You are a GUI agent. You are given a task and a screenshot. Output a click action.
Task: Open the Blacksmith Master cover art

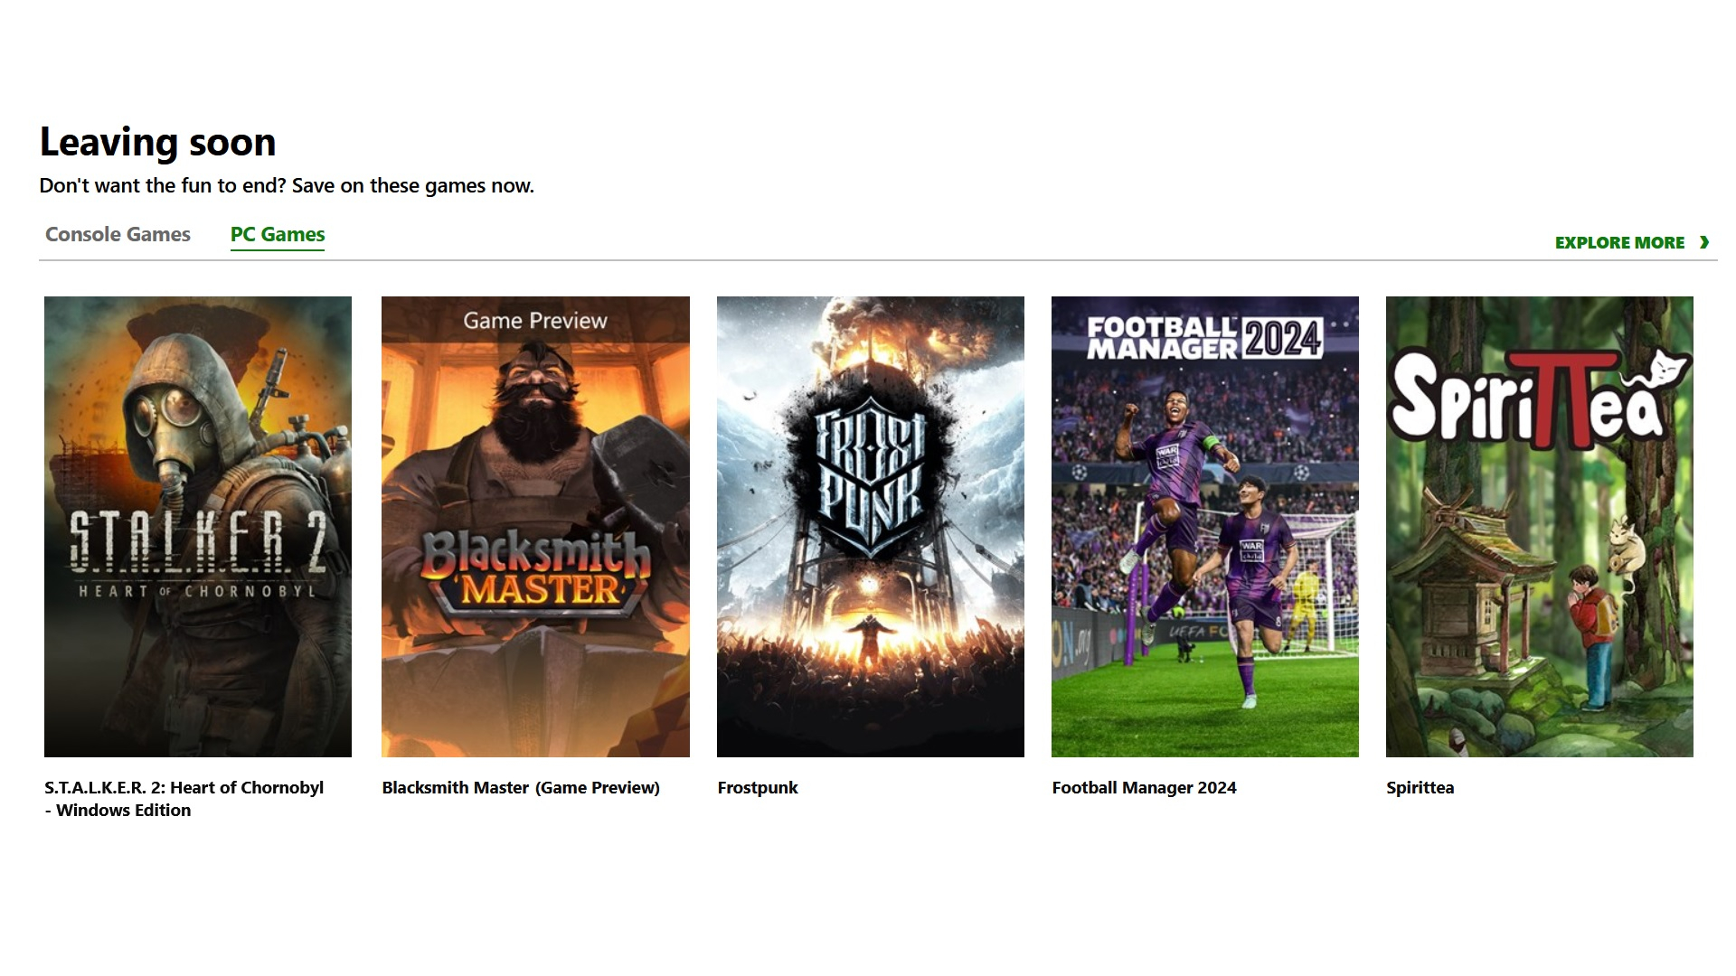tap(535, 527)
